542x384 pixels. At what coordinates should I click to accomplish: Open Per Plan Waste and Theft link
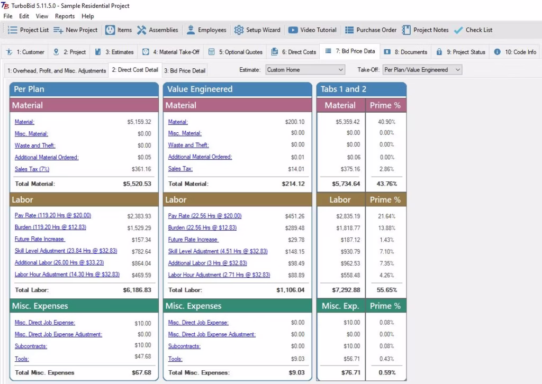35,145
